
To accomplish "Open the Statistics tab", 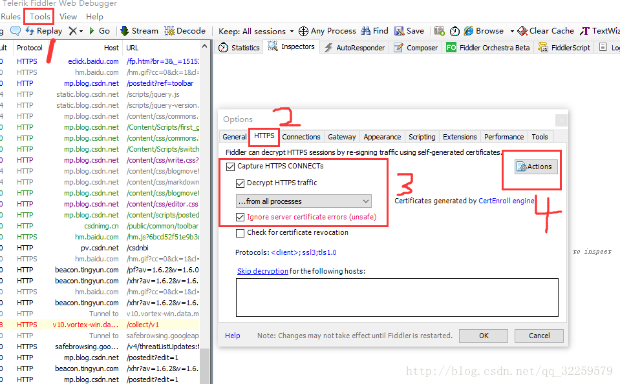I will [x=239, y=48].
